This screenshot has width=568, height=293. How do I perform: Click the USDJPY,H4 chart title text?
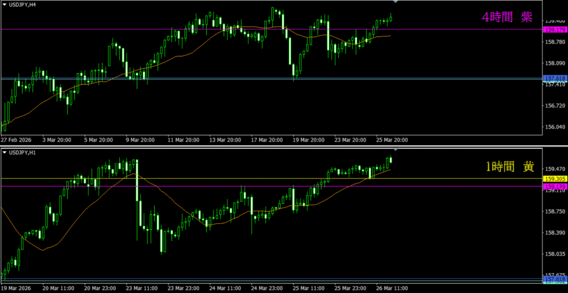(23, 5)
